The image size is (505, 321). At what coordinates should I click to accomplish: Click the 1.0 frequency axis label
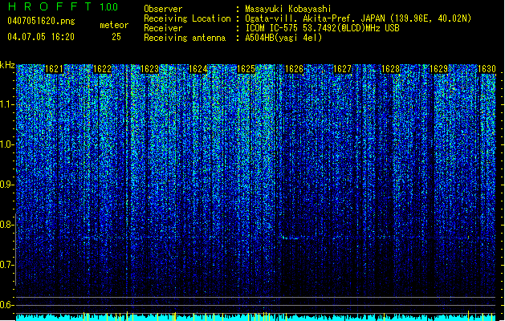click(x=7, y=144)
